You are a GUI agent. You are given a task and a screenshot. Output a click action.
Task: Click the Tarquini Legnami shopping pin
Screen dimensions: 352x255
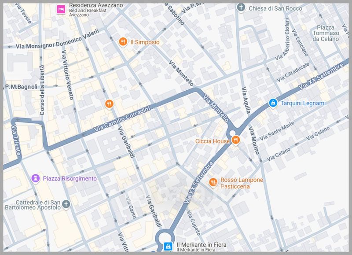pyautogui.click(x=273, y=103)
